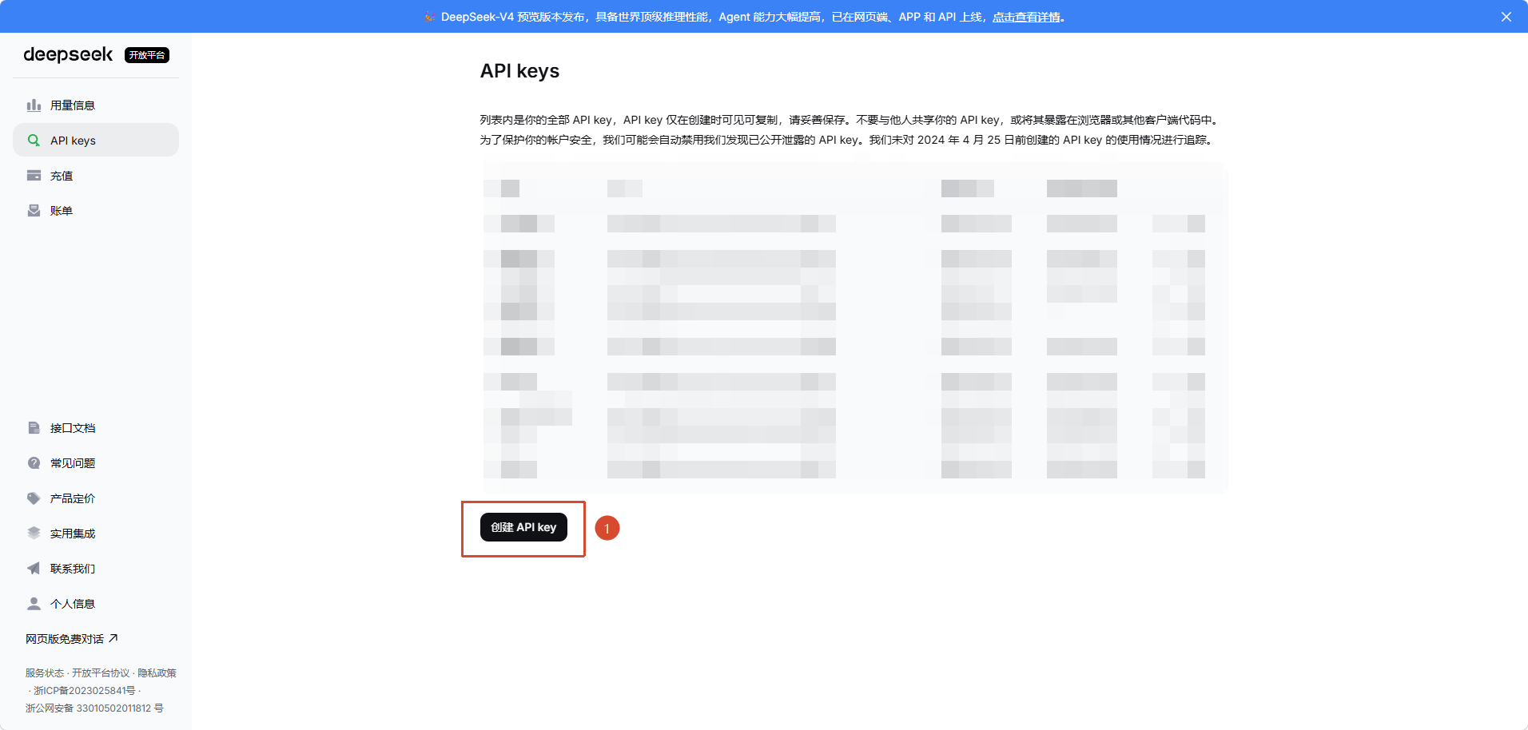This screenshot has width=1528, height=730.
Task: Open the 账单 page
Action: [96, 211]
